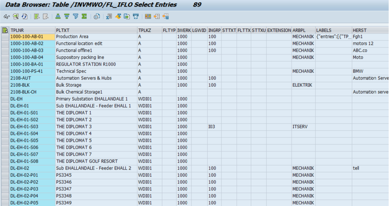Viewport: 389px width, 206px height.
Task: Click the Change Layout grid icon
Action: click(148, 16)
